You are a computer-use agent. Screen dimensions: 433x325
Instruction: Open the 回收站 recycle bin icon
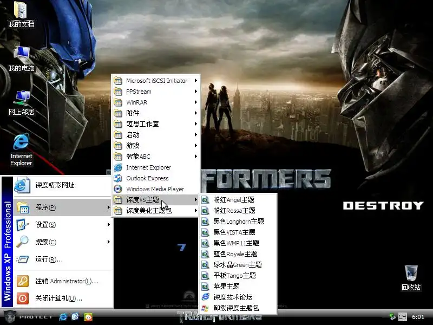411,278
